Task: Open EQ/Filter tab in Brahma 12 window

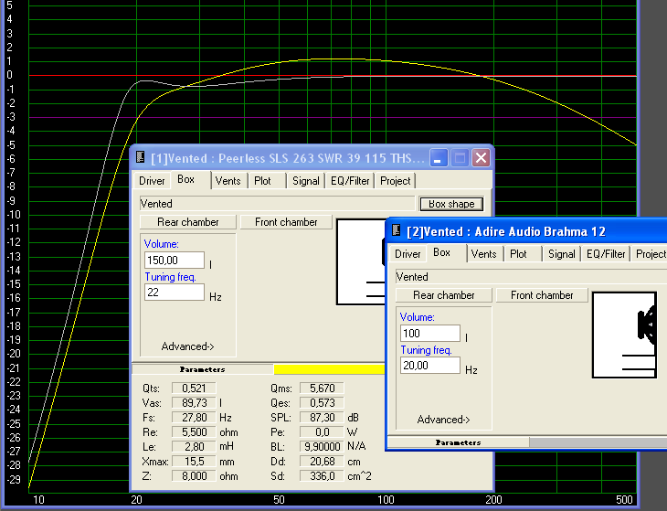Action: [606, 254]
